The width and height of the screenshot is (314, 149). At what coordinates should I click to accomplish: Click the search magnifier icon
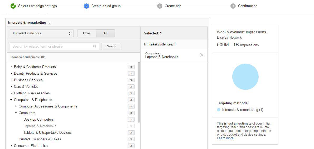[x=95, y=46]
